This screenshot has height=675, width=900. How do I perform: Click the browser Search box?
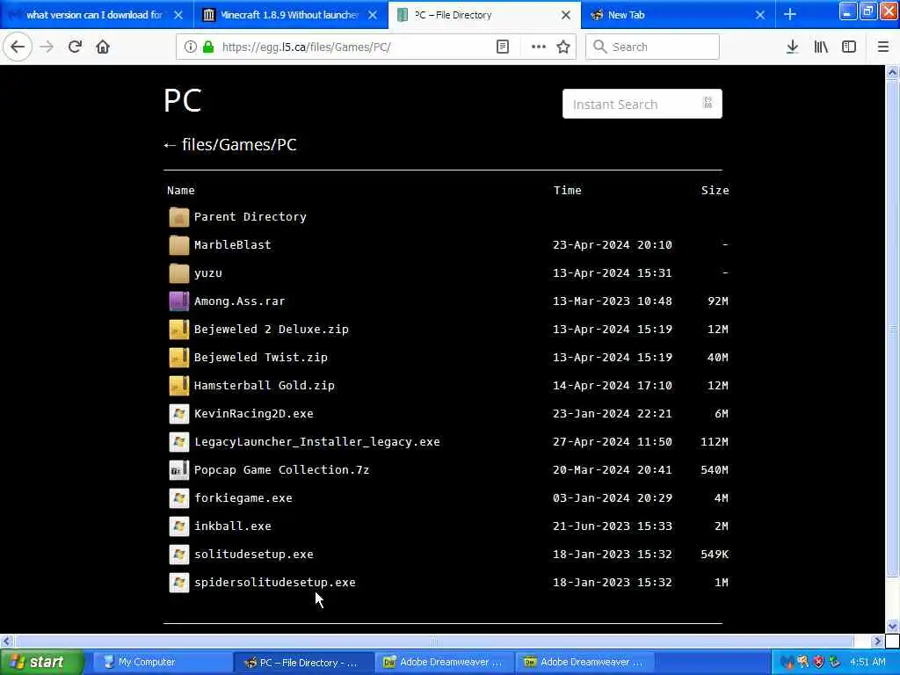click(x=652, y=47)
